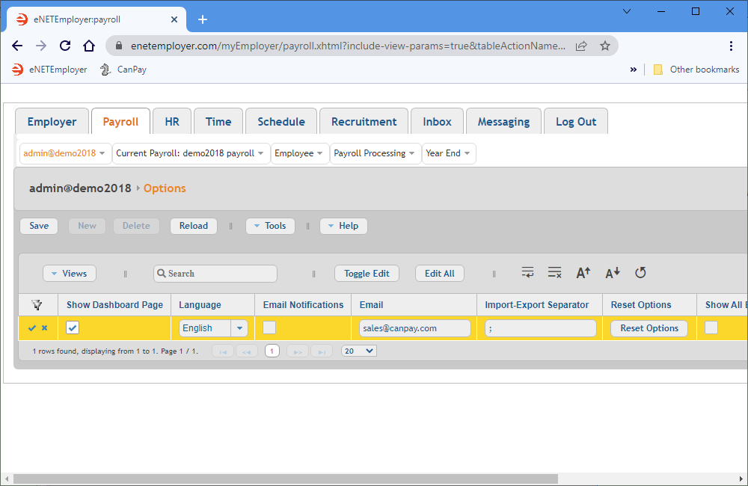
Task: Click the wrap text rows icon
Action: pos(528,273)
